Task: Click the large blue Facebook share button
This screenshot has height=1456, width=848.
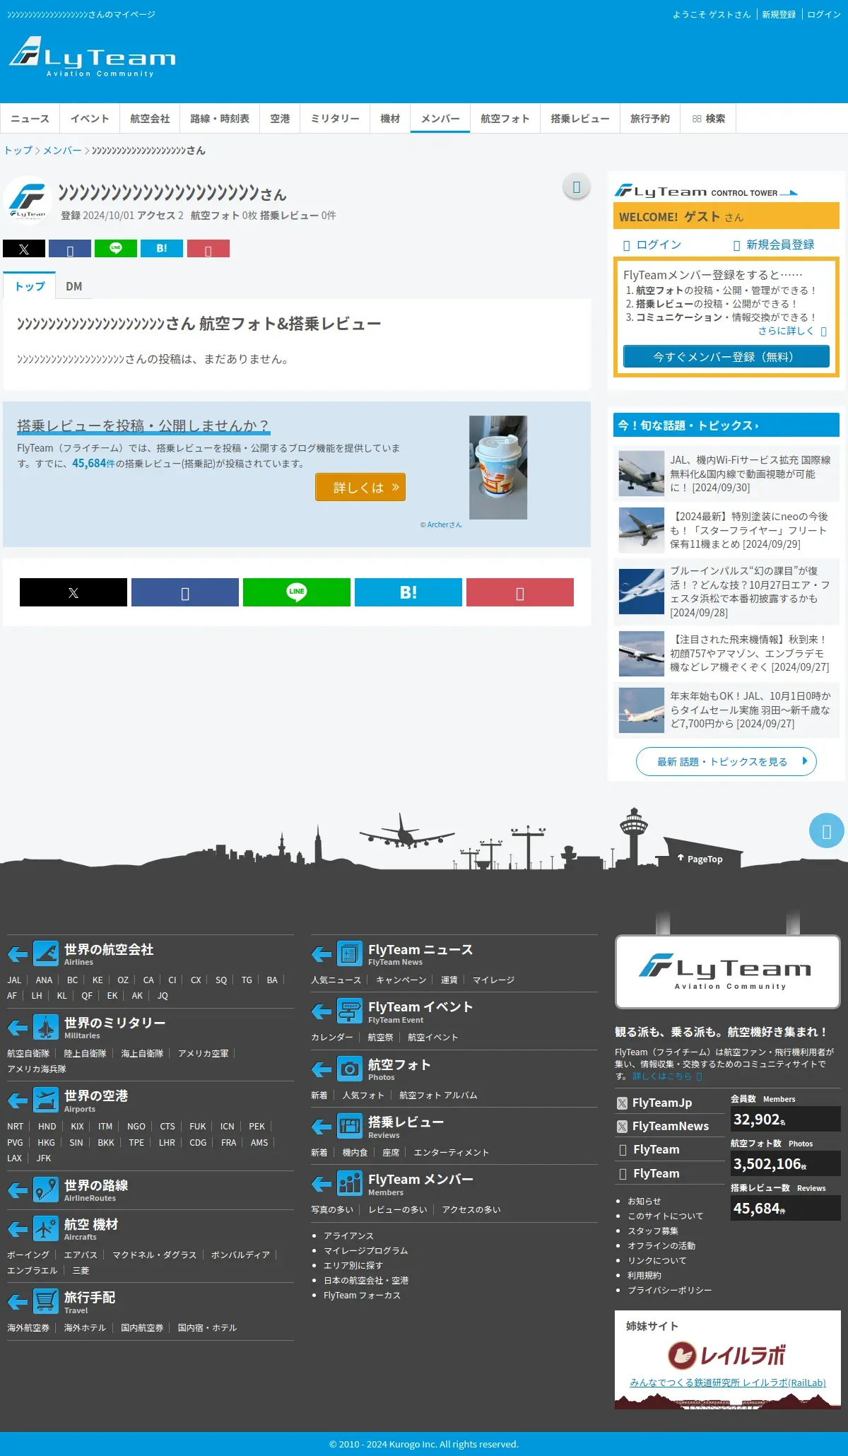Action: coord(185,592)
